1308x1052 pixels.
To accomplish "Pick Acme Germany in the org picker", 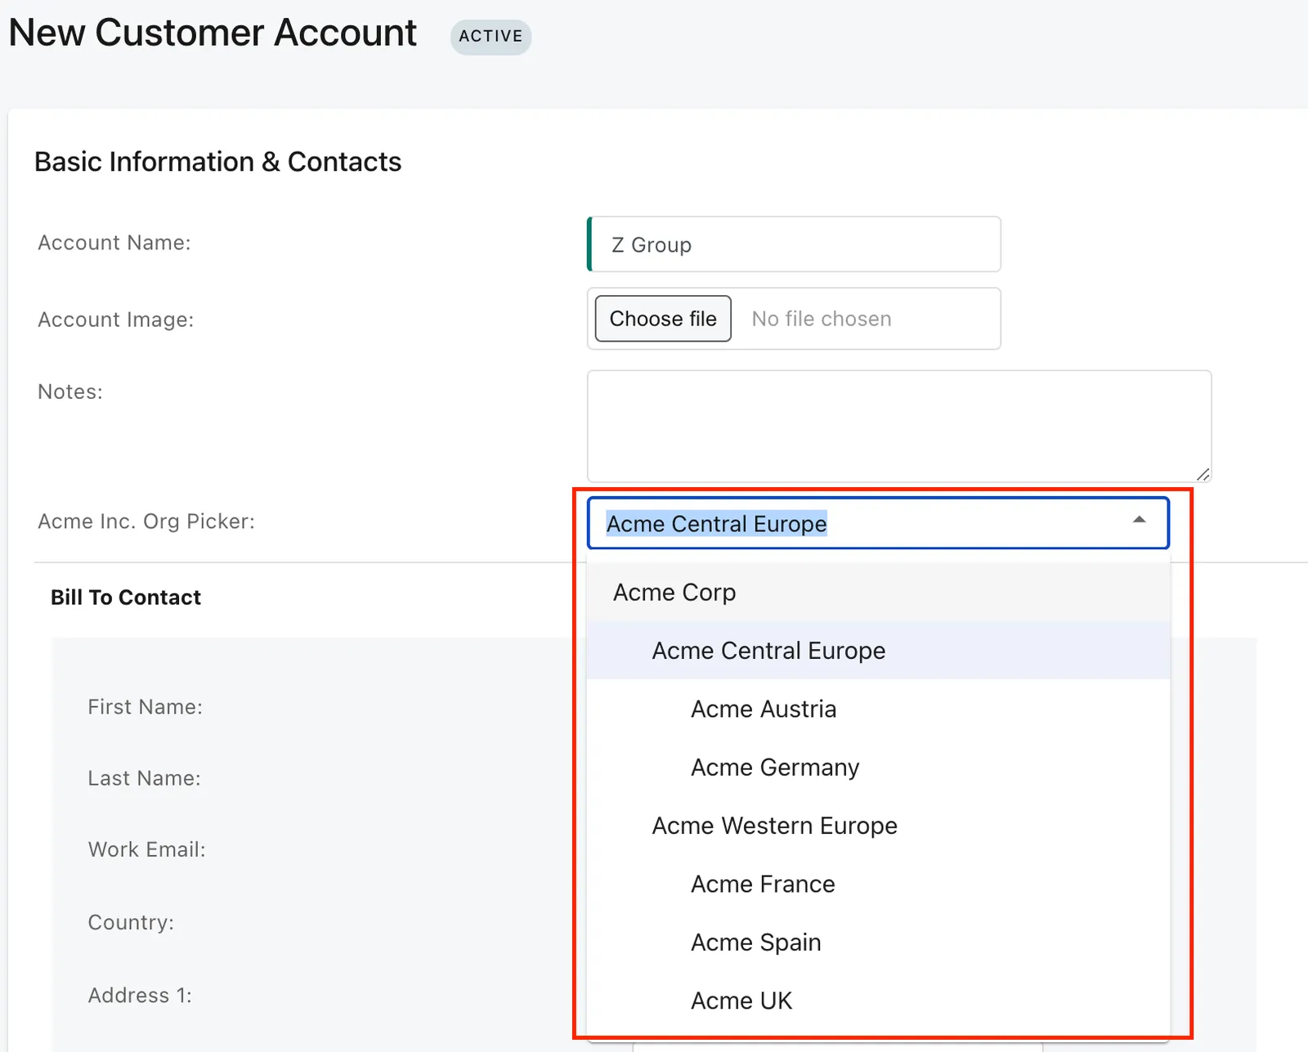I will tap(879, 767).
